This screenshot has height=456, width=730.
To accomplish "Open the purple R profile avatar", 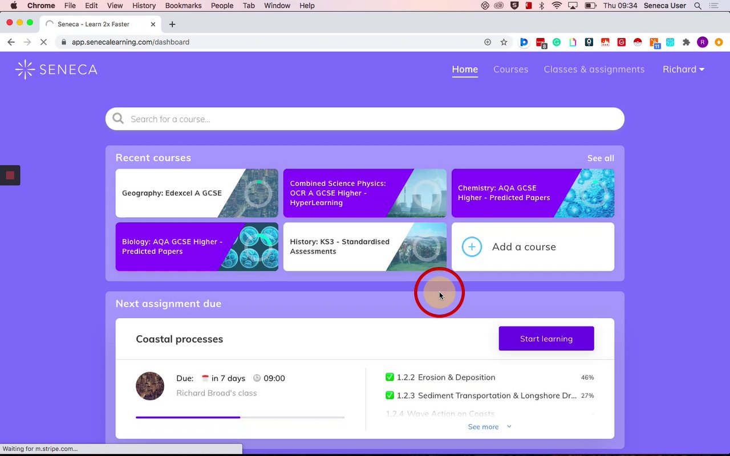I will pyautogui.click(x=703, y=42).
